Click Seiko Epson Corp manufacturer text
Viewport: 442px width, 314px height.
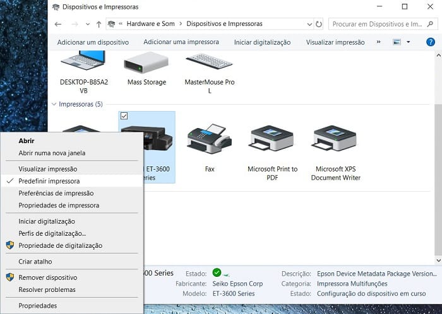pyautogui.click(x=237, y=284)
